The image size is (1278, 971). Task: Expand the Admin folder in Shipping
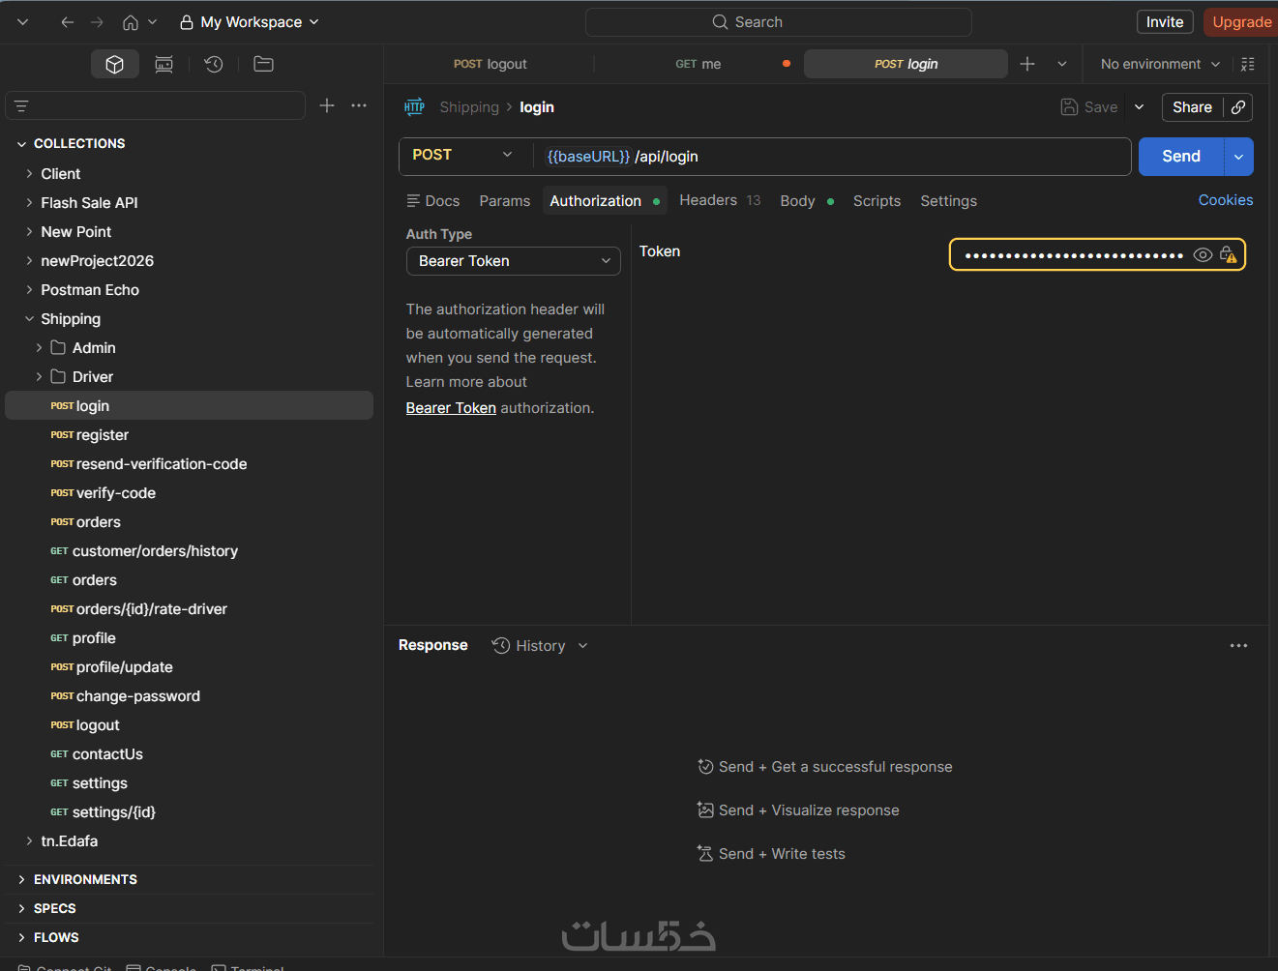click(x=39, y=348)
